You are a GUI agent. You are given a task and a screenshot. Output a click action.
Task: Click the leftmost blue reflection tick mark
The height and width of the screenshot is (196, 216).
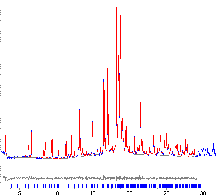(6, 186)
